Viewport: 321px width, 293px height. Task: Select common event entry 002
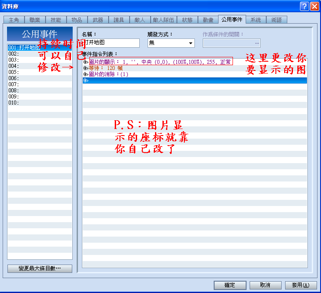(40, 54)
